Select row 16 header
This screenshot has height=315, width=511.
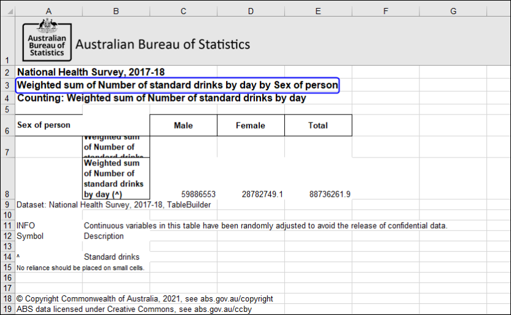[x=7, y=278]
